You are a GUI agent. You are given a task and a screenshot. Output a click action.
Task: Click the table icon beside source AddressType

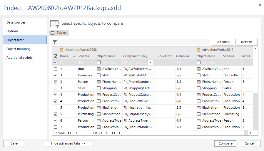pyautogui.click(x=99, y=120)
